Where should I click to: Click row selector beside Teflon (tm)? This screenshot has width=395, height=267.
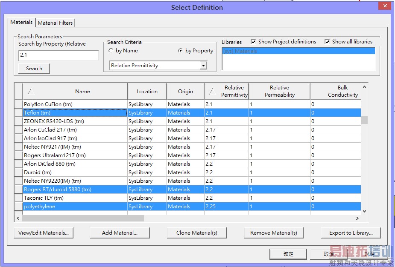18,113
